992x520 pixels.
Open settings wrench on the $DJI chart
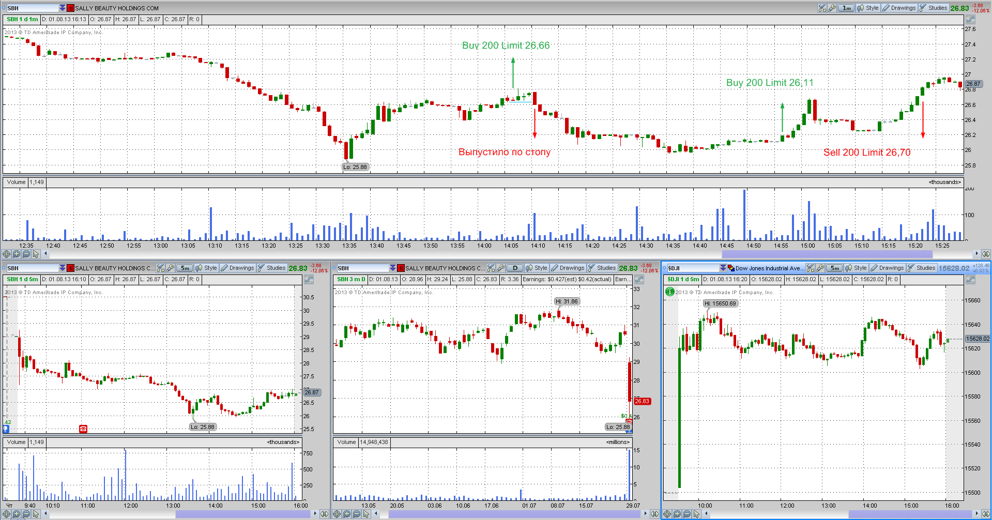(x=820, y=268)
